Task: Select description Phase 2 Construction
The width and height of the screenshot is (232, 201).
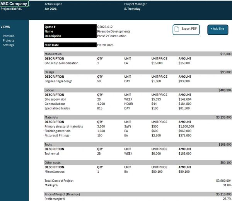Action: [112, 36]
